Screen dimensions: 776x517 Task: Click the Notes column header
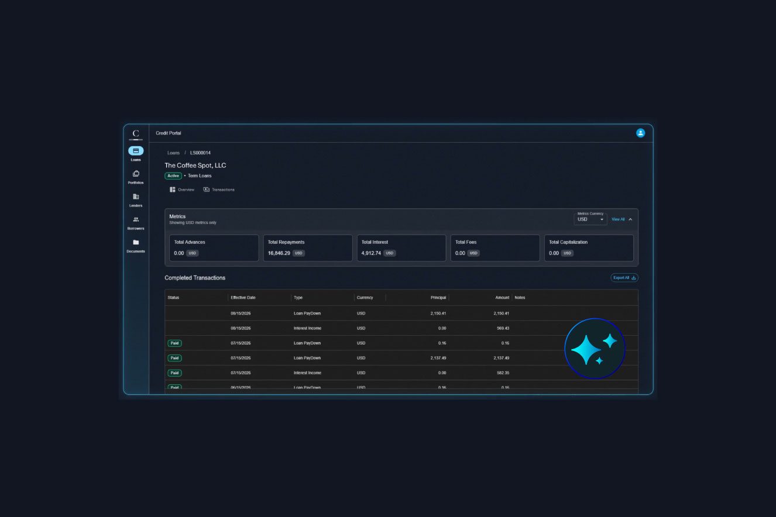pyautogui.click(x=520, y=298)
